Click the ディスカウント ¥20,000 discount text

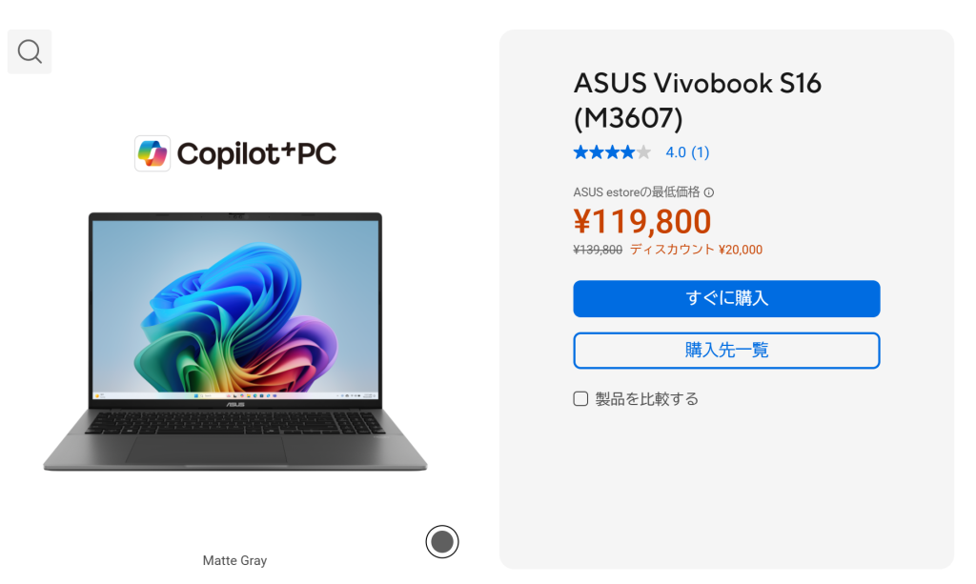point(696,250)
